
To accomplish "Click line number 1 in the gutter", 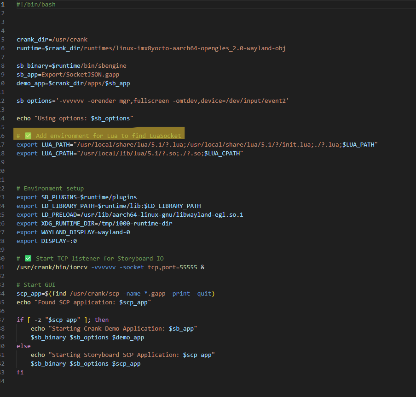I will click(x=3, y=5).
